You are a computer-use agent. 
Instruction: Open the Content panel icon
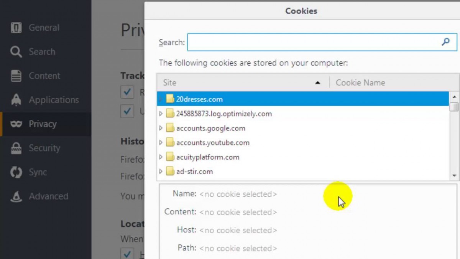coord(16,76)
